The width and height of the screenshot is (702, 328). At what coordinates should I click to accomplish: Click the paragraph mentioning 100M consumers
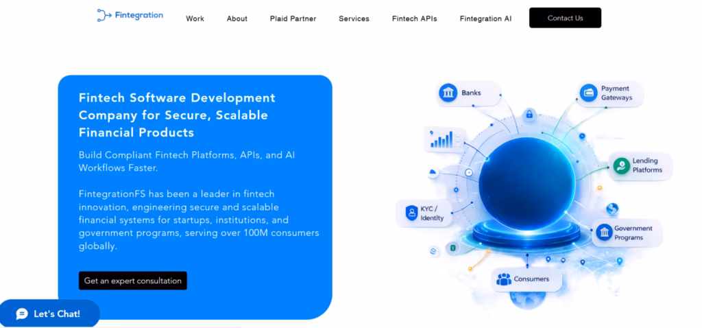(199, 220)
